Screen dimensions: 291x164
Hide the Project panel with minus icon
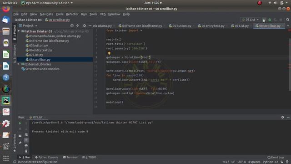click(90, 26)
